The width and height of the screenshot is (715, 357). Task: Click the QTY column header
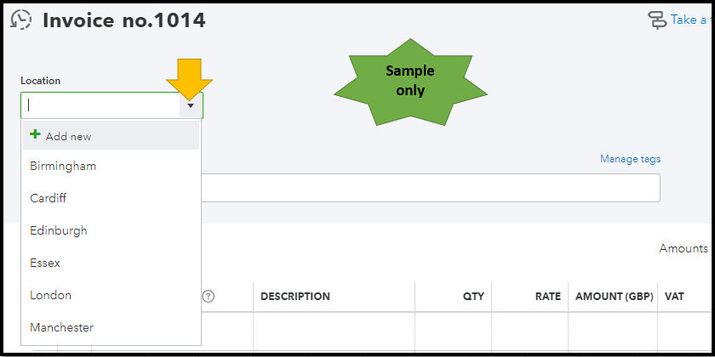(473, 297)
